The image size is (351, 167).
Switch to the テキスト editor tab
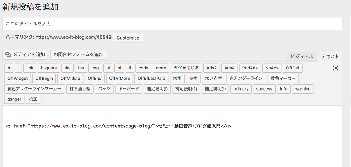pos(330,57)
